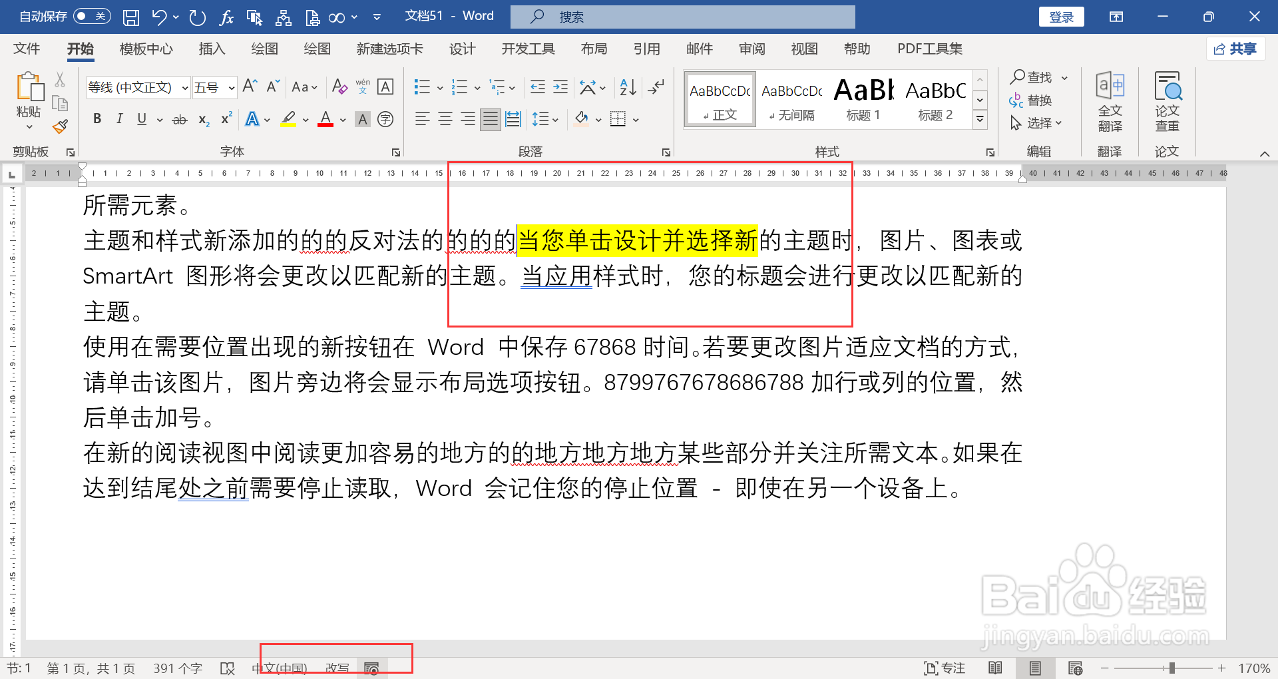Click the phonetic guide wén icon

[x=363, y=87]
